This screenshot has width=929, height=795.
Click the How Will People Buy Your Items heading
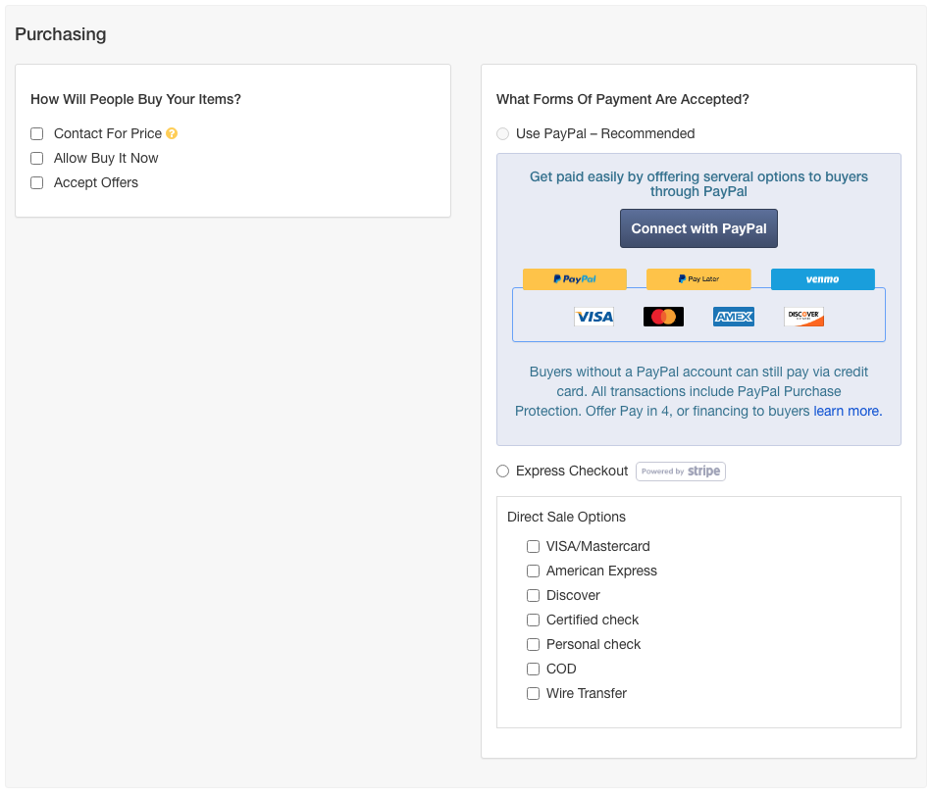(135, 99)
